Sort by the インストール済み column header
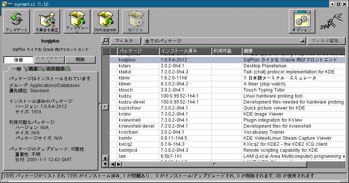Image resolution: width=349 pixels, height=183 pixels. click(185, 51)
